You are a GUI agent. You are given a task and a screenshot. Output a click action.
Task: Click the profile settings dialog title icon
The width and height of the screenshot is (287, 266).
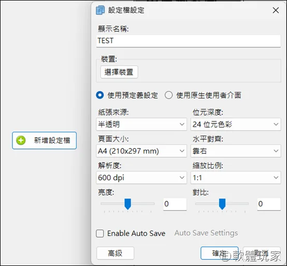coord(100,10)
